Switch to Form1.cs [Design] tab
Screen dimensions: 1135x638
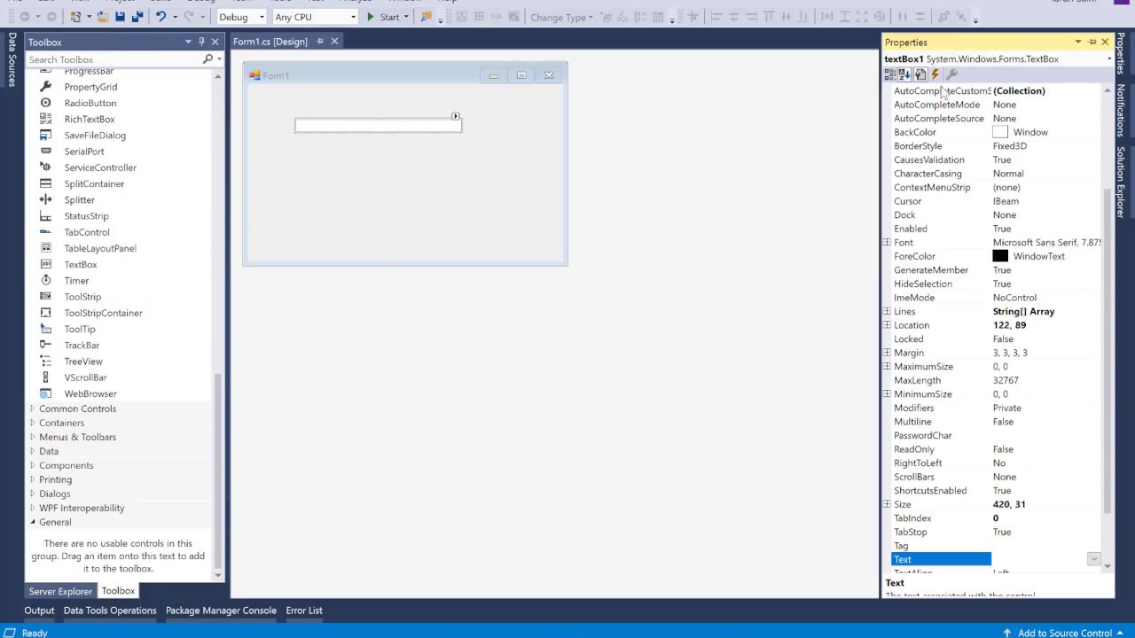(270, 42)
